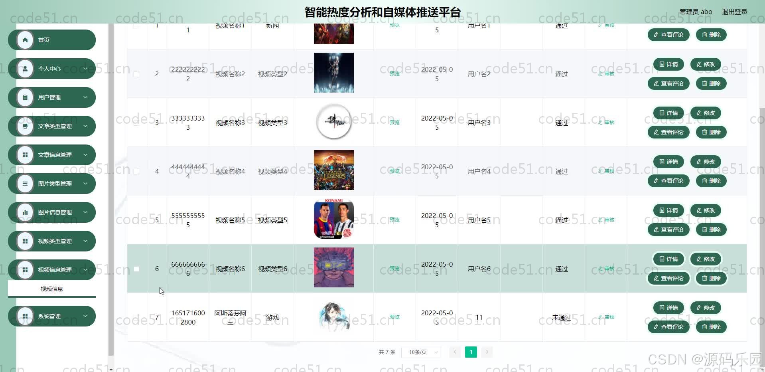Open the 首页 home icon in sidebar
This screenshot has width=765, height=372.
25,40
